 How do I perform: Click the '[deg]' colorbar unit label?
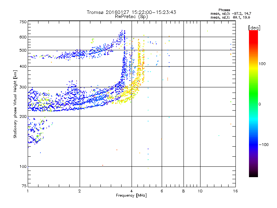(254, 28)
